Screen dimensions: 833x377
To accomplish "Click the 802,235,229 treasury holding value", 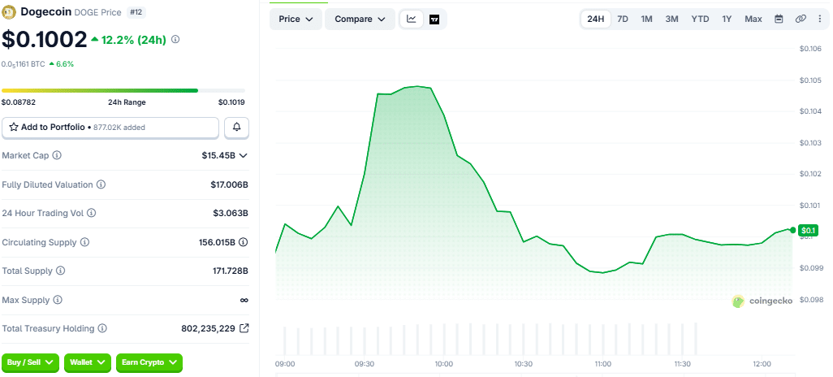I will pos(208,328).
